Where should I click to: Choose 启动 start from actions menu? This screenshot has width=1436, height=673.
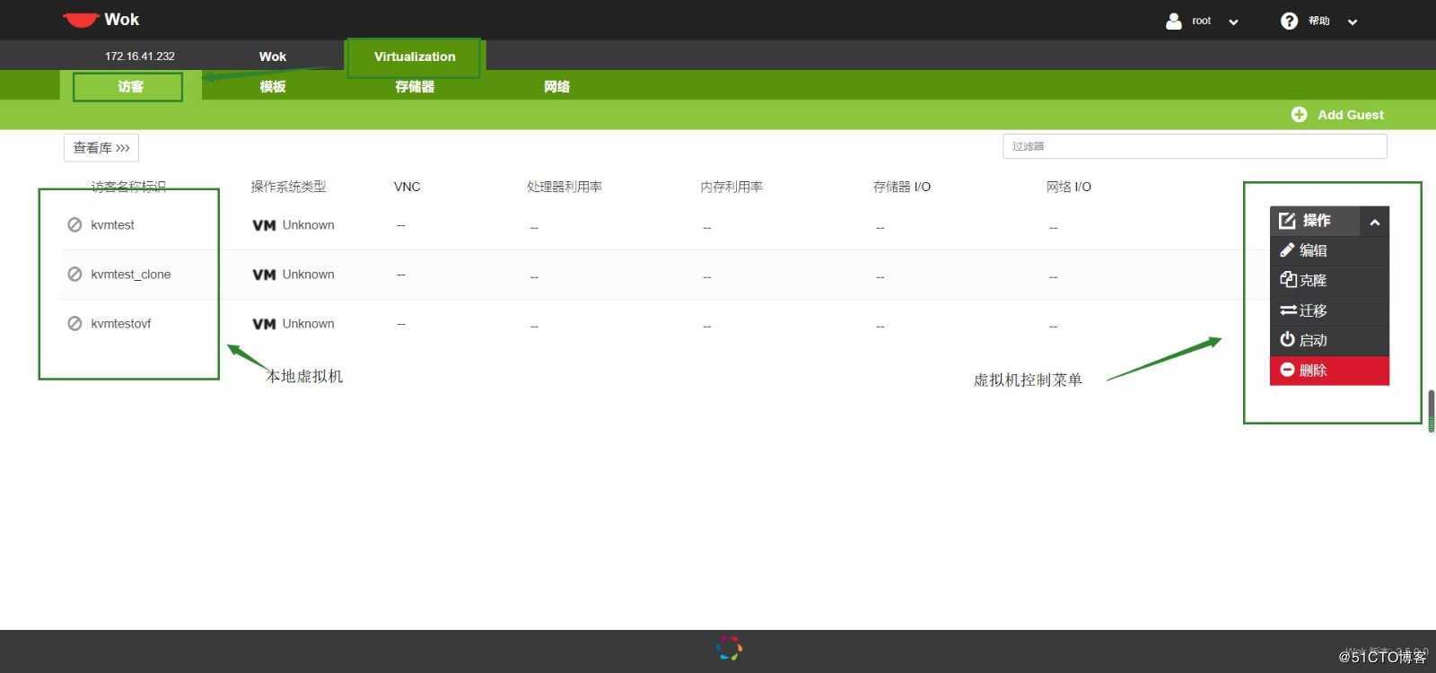pyautogui.click(x=1329, y=340)
